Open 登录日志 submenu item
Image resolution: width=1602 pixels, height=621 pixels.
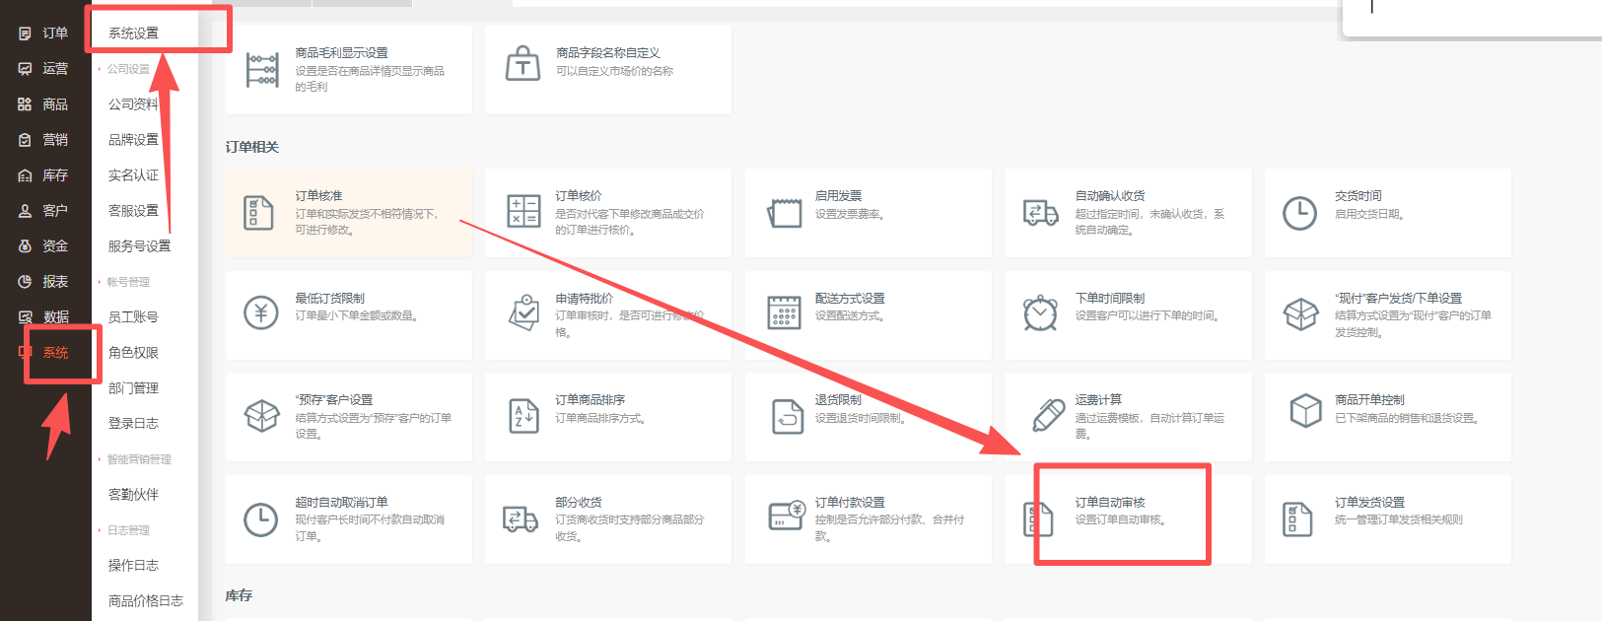(x=133, y=424)
